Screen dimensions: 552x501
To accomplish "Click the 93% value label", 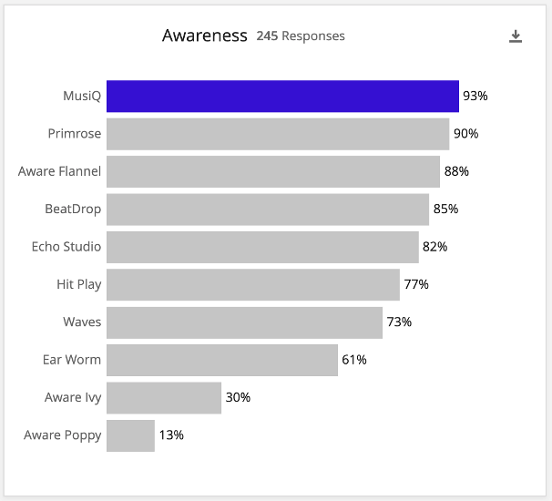I will pyautogui.click(x=475, y=96).
